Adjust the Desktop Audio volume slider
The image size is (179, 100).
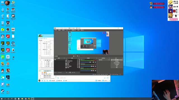[86, 71]
